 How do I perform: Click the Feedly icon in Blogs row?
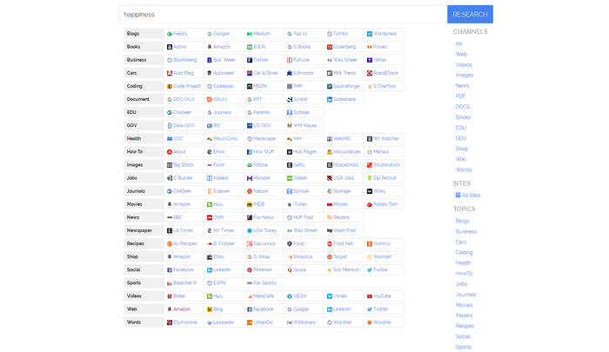[x=170, y=34]
